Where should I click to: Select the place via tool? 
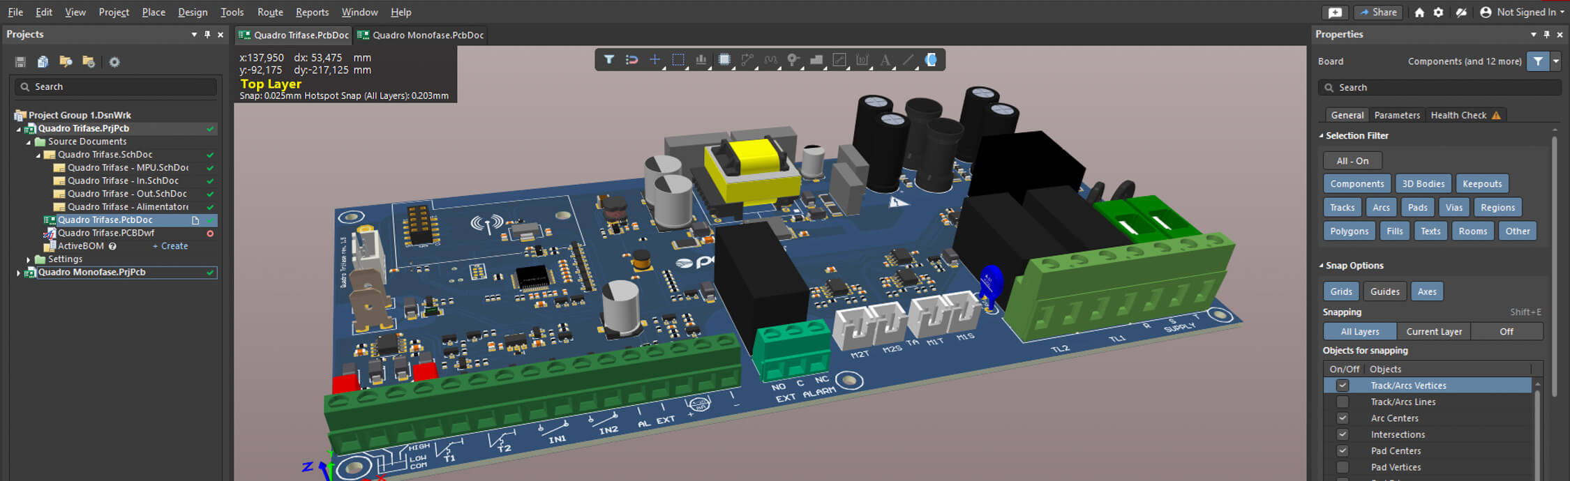[x=793, y=60]
